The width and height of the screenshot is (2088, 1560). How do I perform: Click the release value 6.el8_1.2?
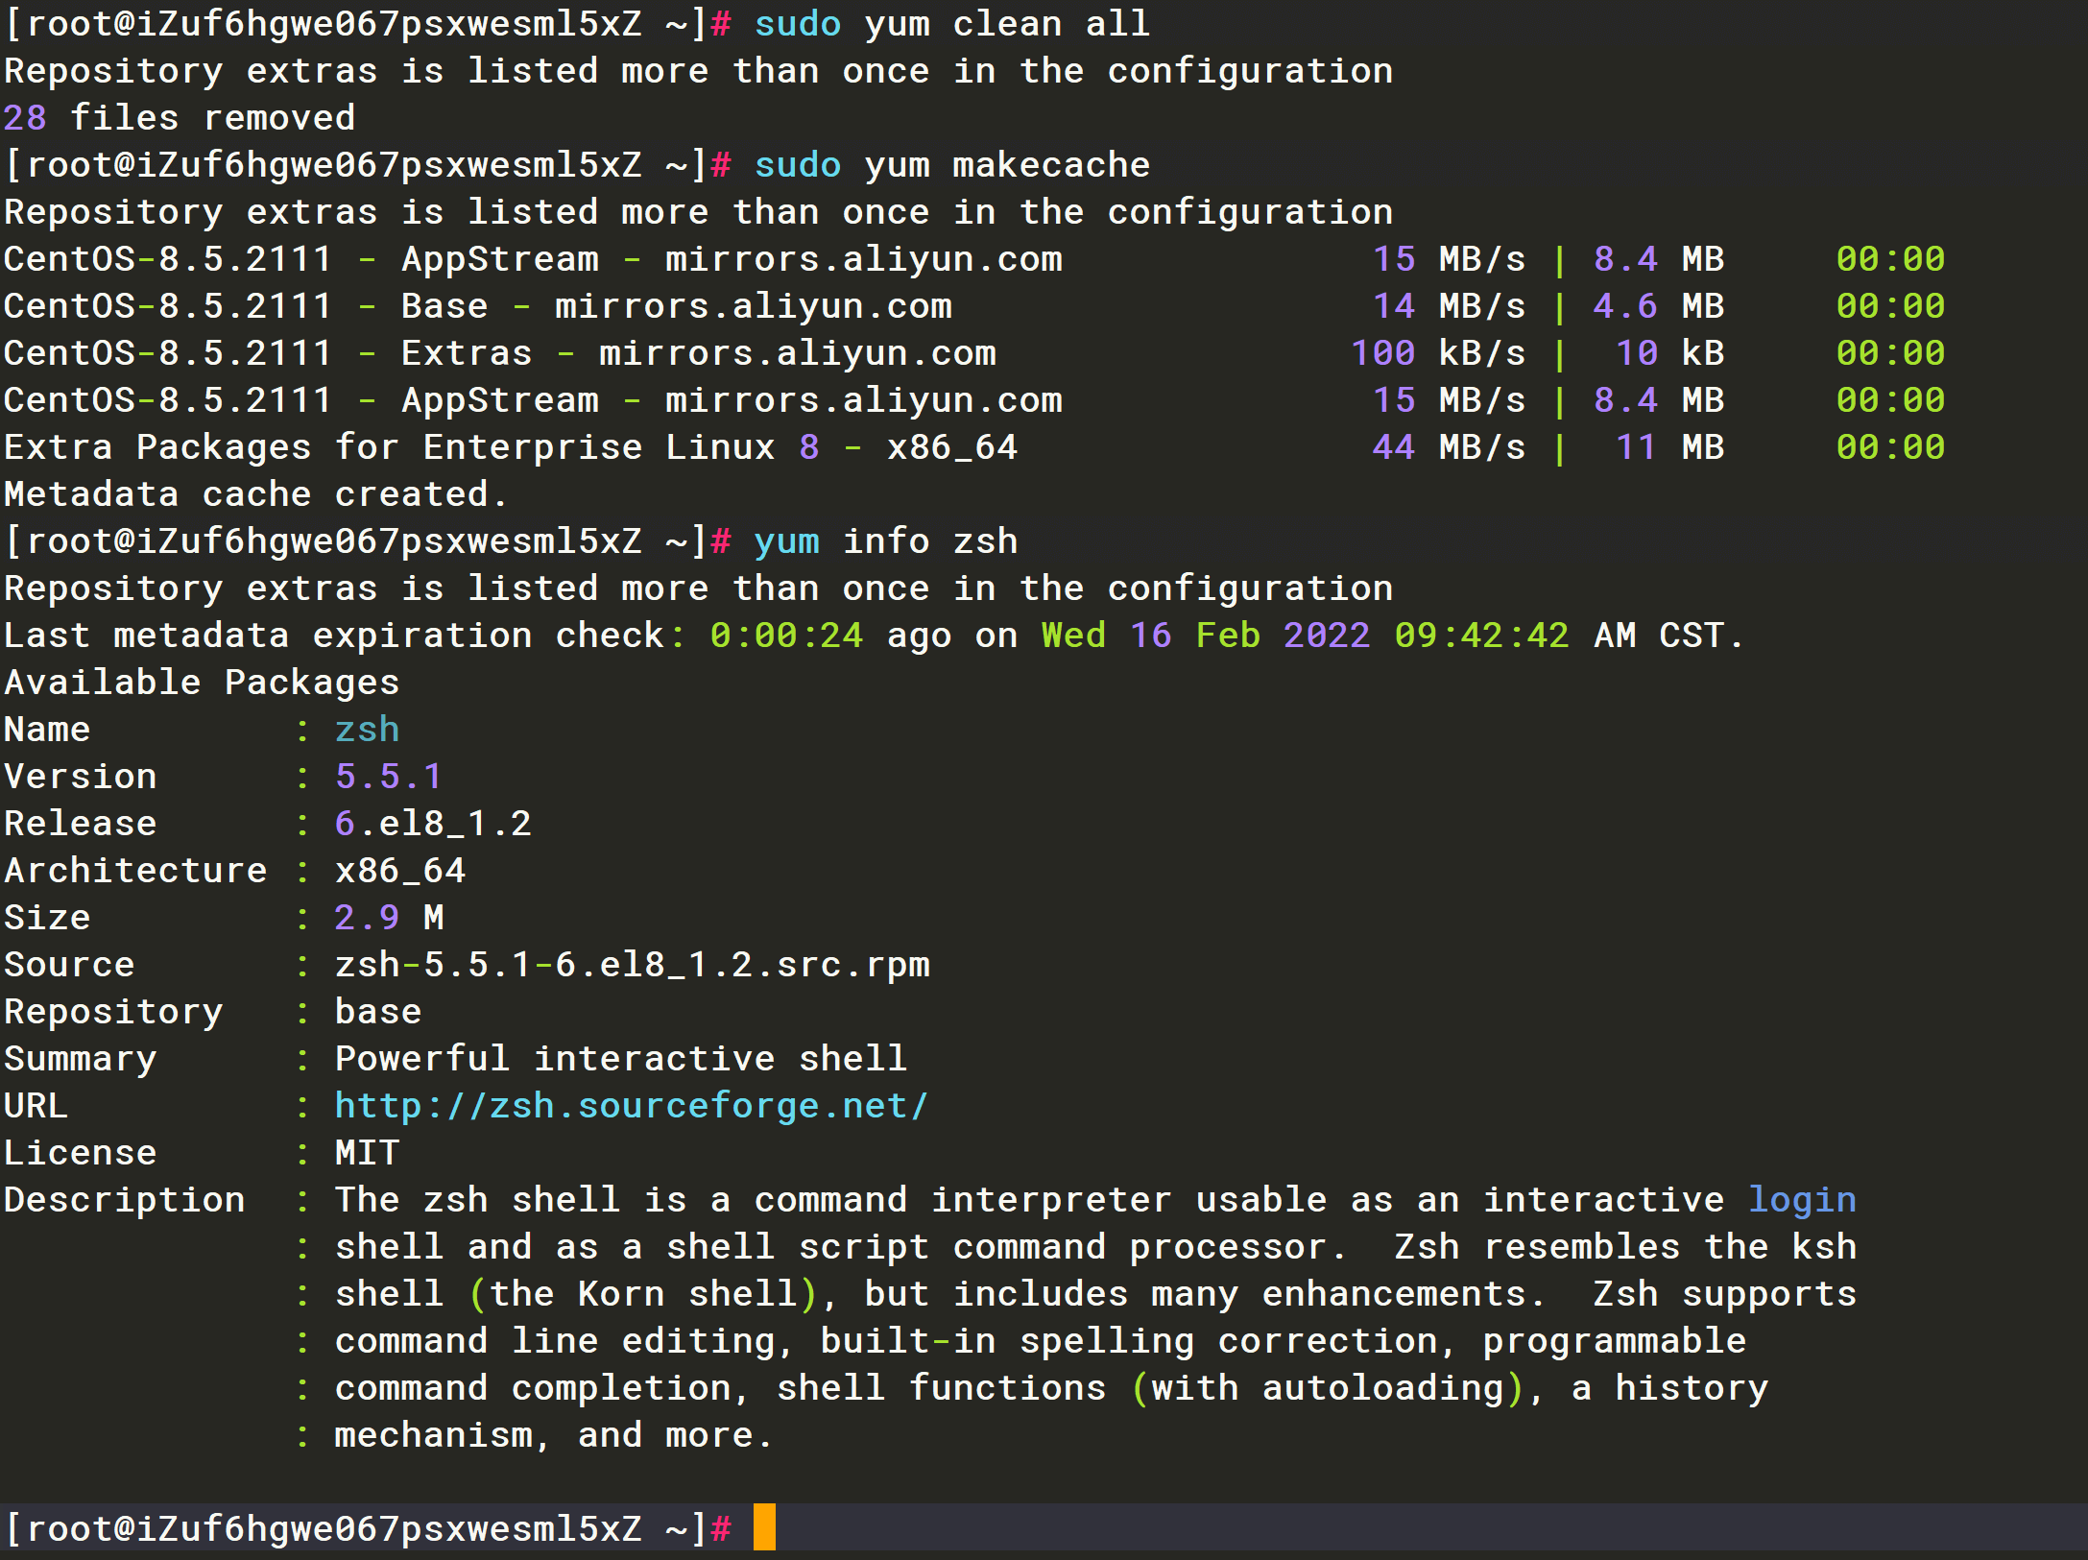(432, 824)
